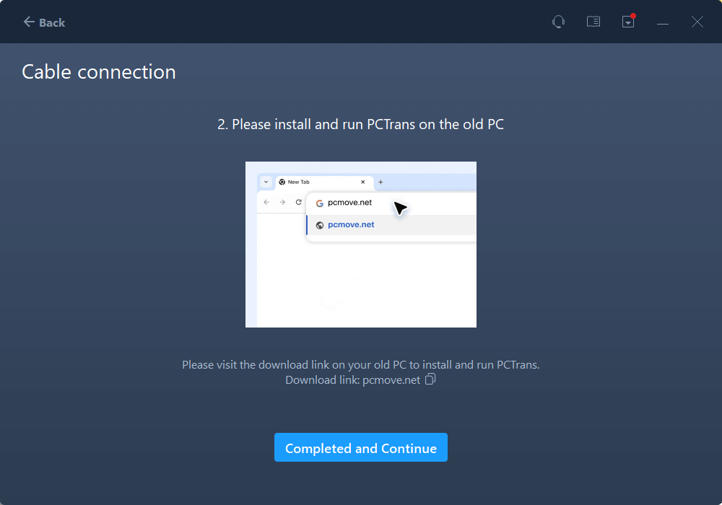Image resolution: width=722 pixels, height=505 pixels.
Task: Click the globe icon beside pcmove.net suggestion
Action: pos(320,224)
